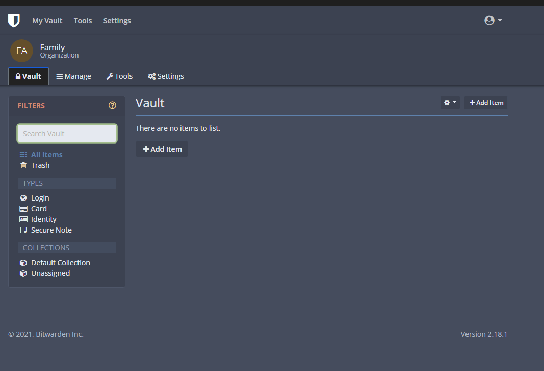Show All Items filter

pyautogui.click(x=41, y=155)
